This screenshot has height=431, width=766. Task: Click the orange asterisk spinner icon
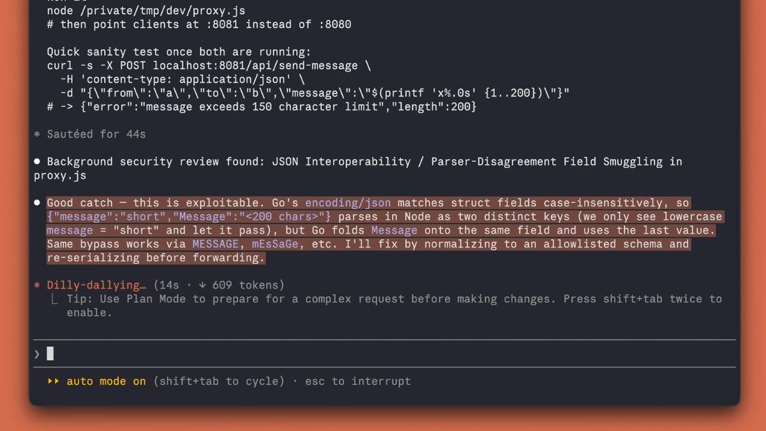point(37,285)
